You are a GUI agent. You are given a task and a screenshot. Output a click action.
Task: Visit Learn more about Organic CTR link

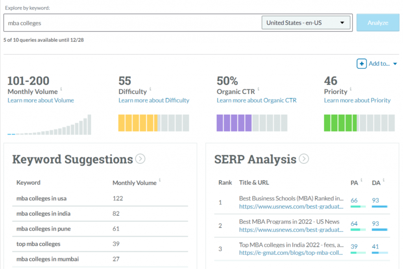pos(257,100)
